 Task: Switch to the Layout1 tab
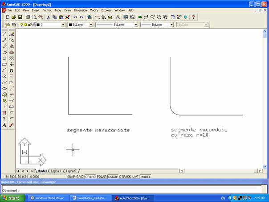click(56, 171)
